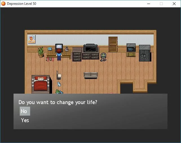Screen dimensions: 181x143
Task: Click the flat-screen TV on the dresser
Action: point(90,48)
